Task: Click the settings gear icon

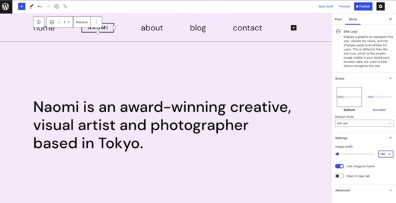Action: click(380, 6)
